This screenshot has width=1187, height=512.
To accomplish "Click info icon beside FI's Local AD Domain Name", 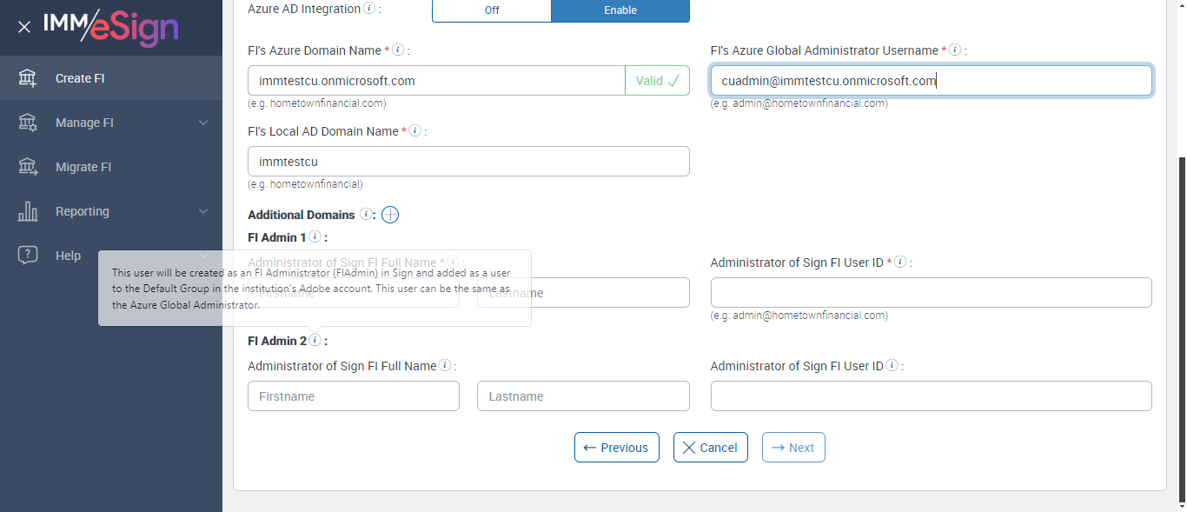I will [x=415, y=131].
